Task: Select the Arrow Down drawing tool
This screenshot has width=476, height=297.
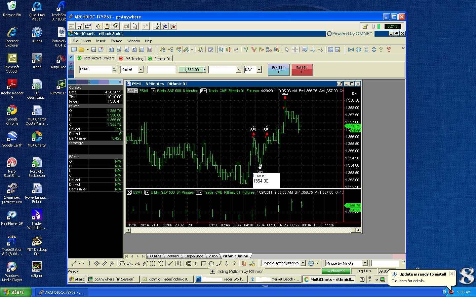Action: [x=226, y=263]
